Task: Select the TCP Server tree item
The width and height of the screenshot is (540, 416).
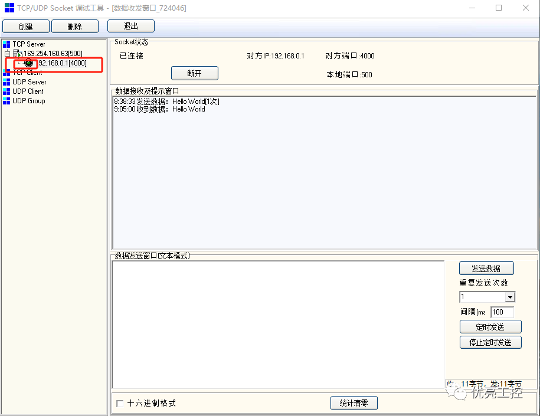Action: (x=29, y=44)
